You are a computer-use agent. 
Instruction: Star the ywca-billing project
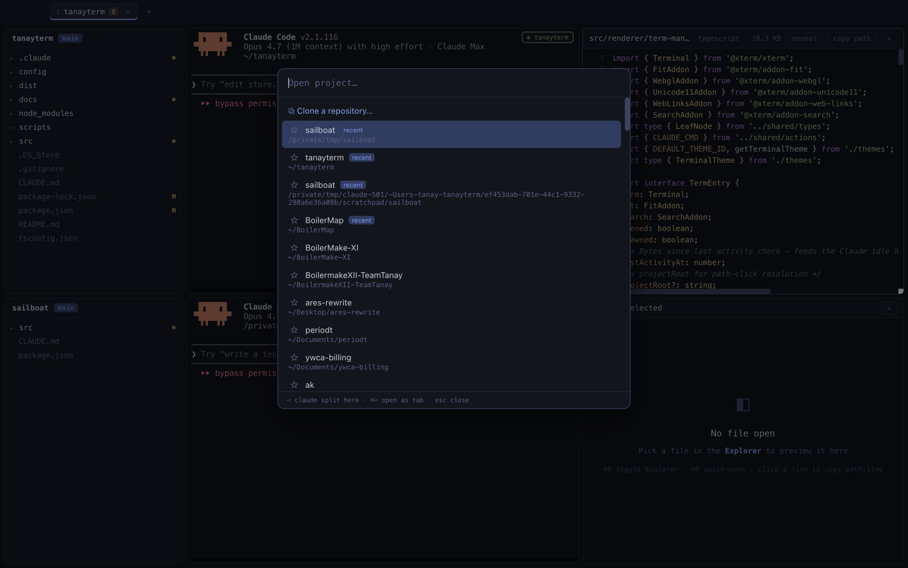294,357
